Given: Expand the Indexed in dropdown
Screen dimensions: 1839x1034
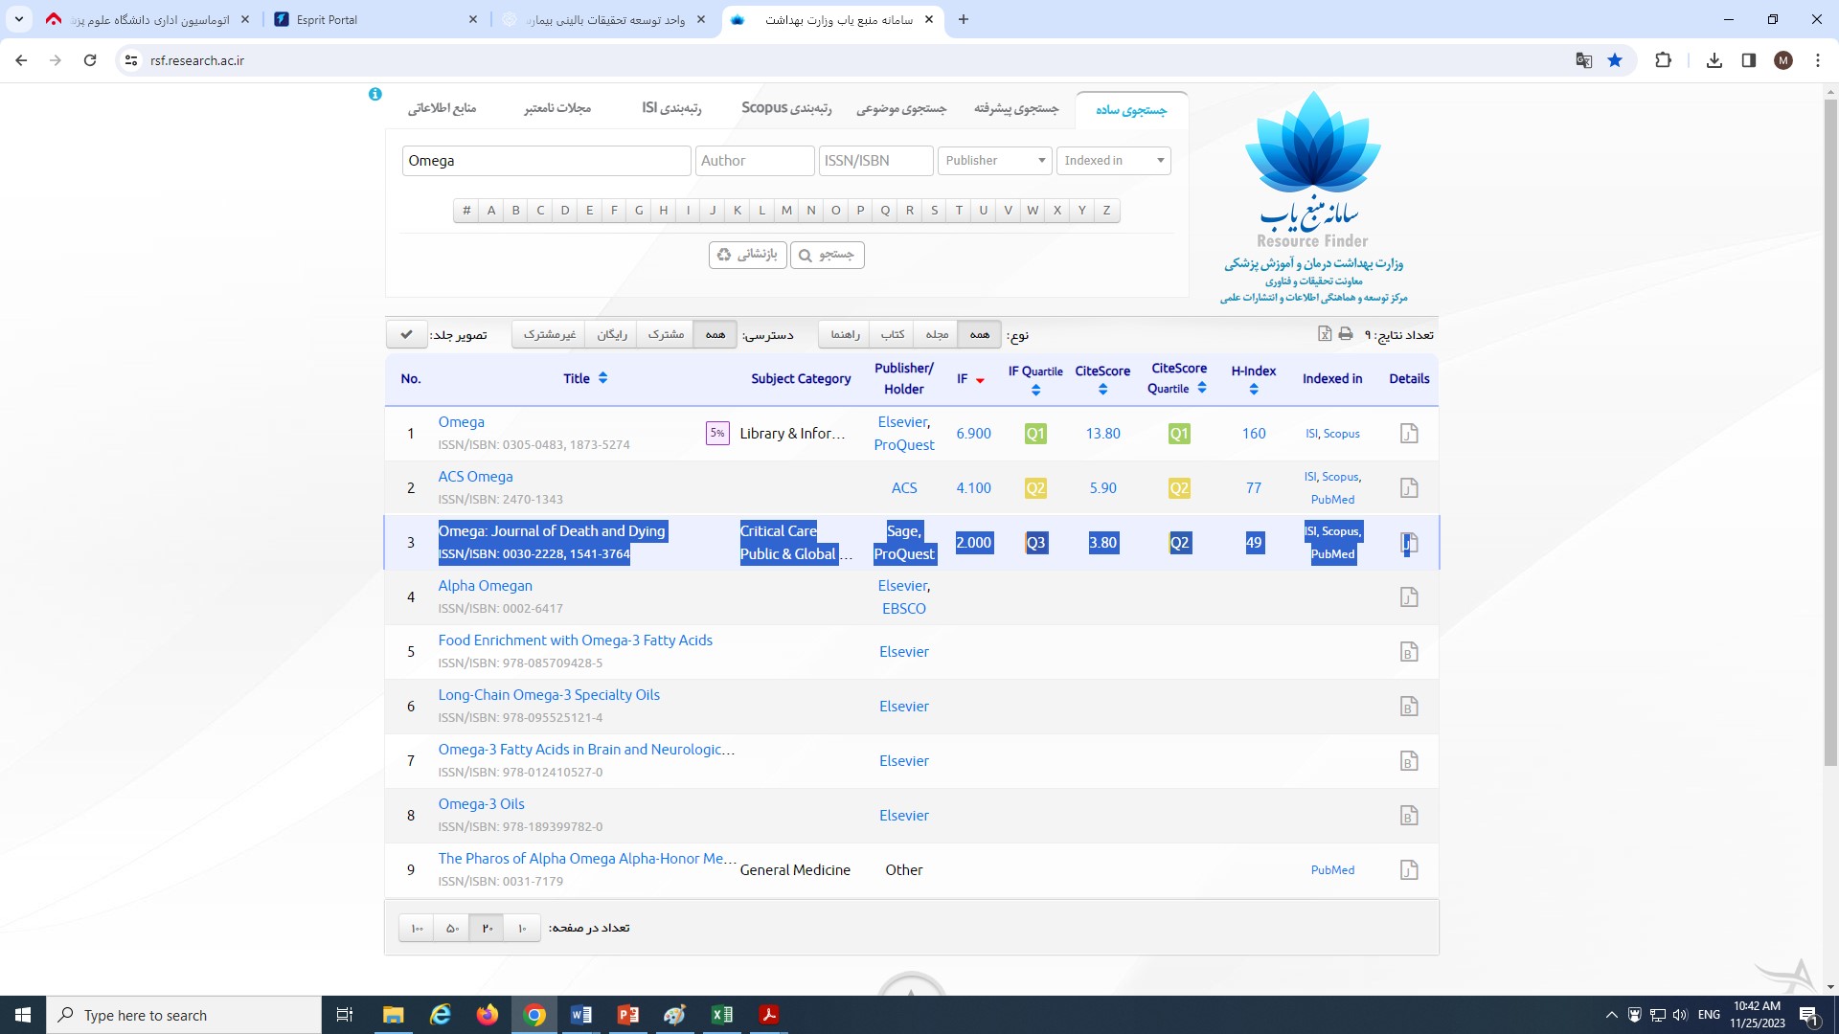Looking at the screenshot, I should pyautogui.click(x=1113, y=161).
